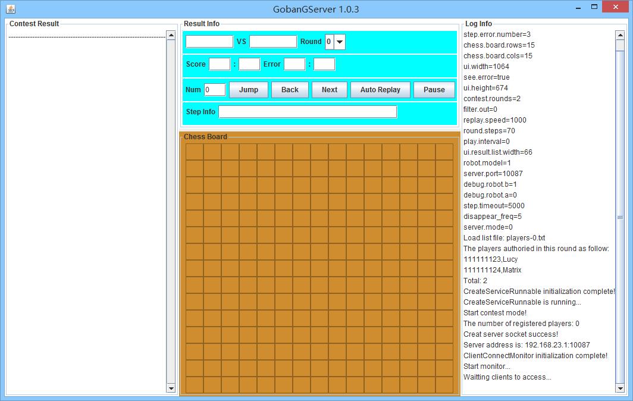Go to the Next step
The height and width of the screenshot is (401, 633).
[x=329, y=90]
